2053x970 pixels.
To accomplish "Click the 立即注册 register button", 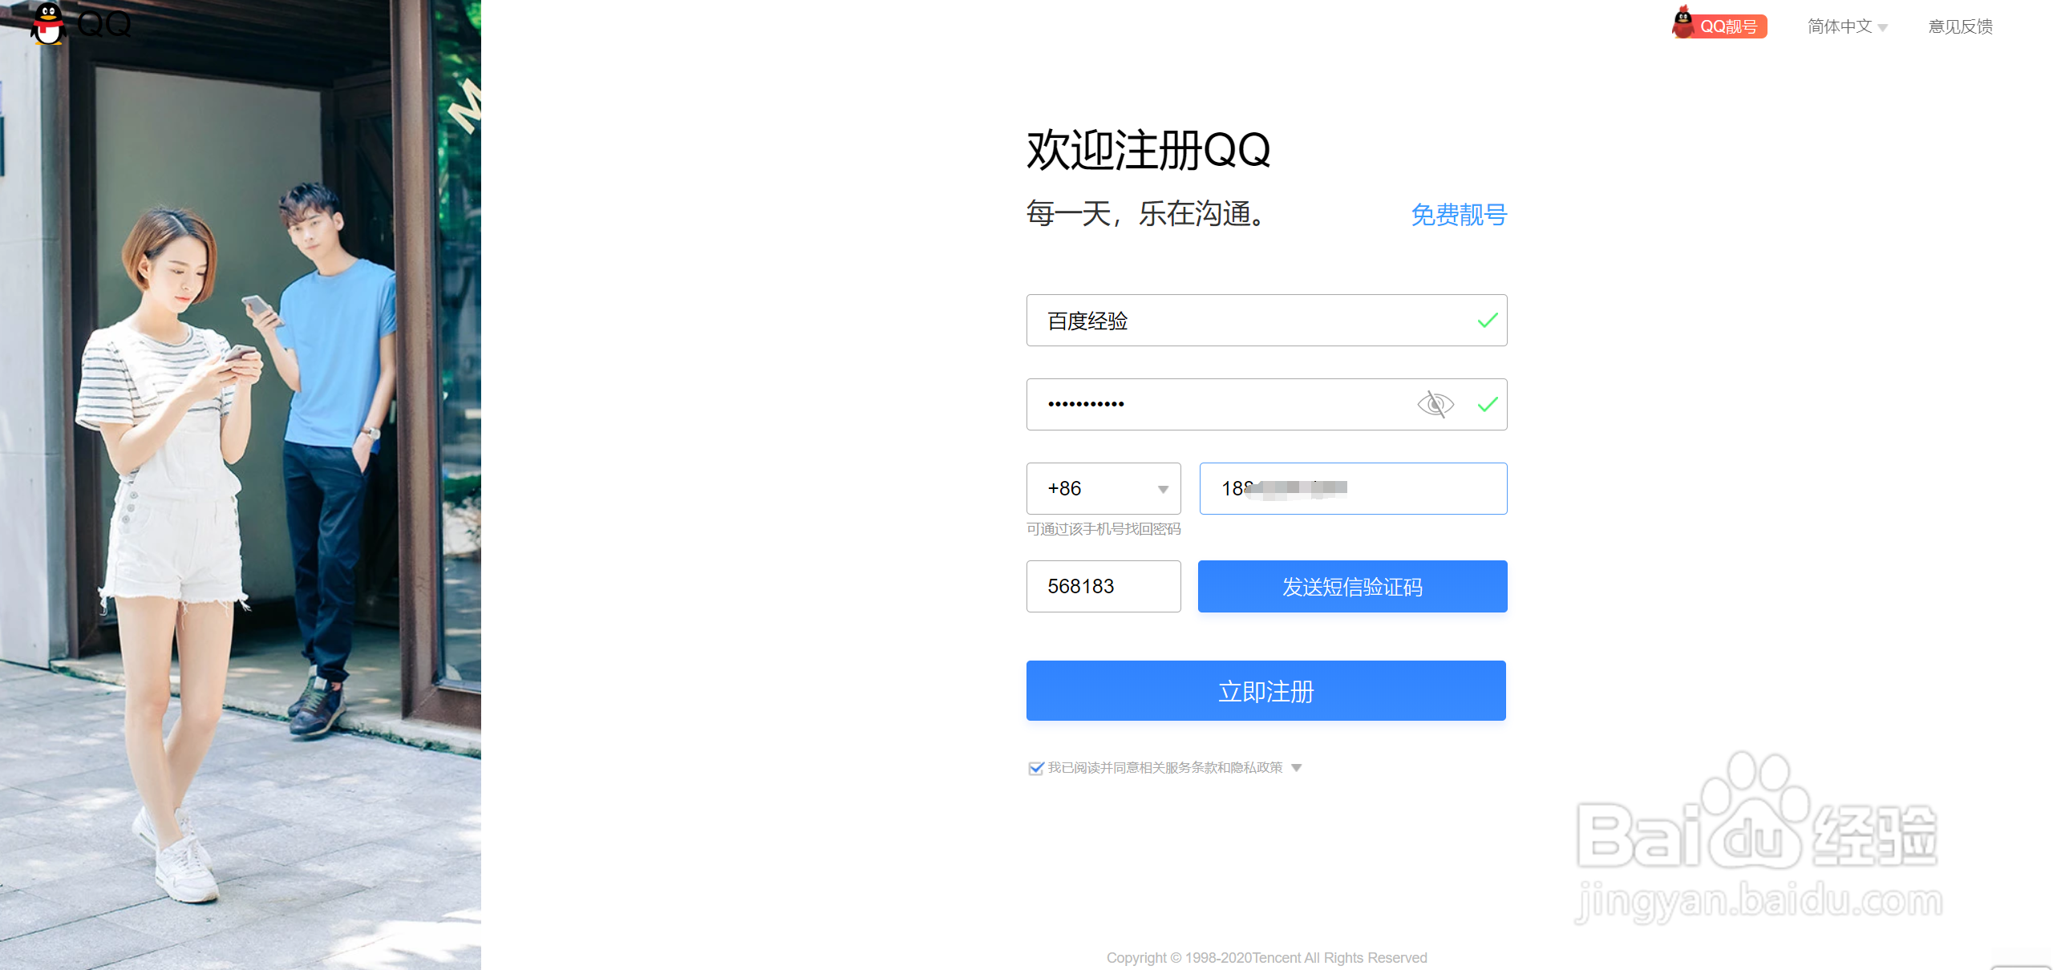I will (x=1266, y=691).
